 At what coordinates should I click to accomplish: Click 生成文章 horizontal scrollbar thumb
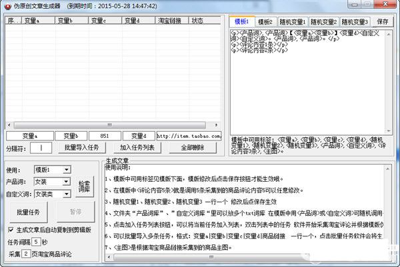coord(212,257)
